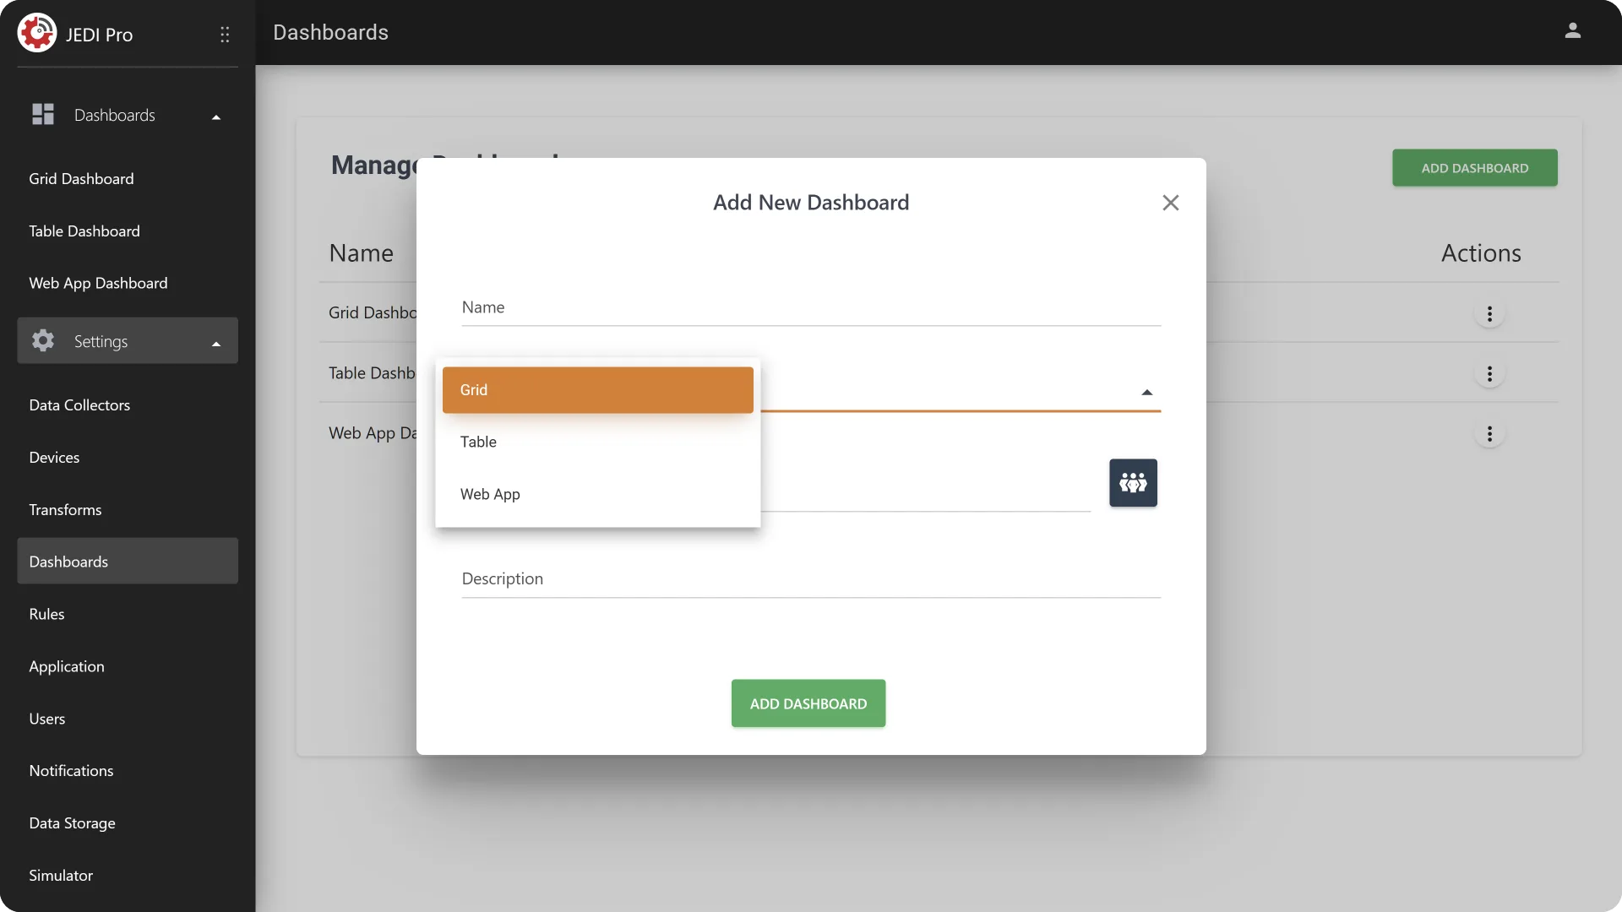The width and height of the screenshot is (1622, 912).
Task: Go to Rules settings
Action: point(128,614)
